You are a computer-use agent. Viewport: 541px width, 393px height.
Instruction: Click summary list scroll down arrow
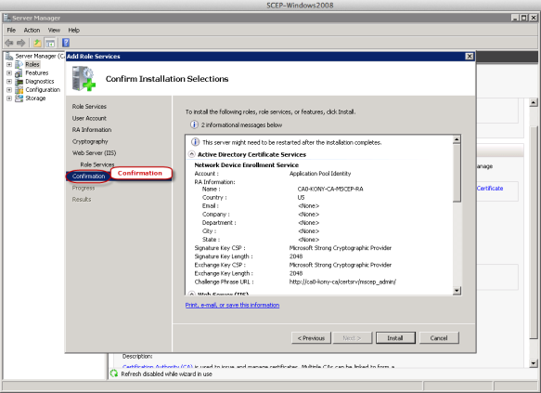coord(457,291)
